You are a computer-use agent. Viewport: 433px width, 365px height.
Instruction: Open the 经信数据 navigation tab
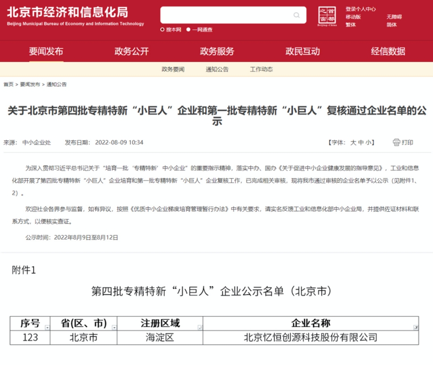[388, 51]
